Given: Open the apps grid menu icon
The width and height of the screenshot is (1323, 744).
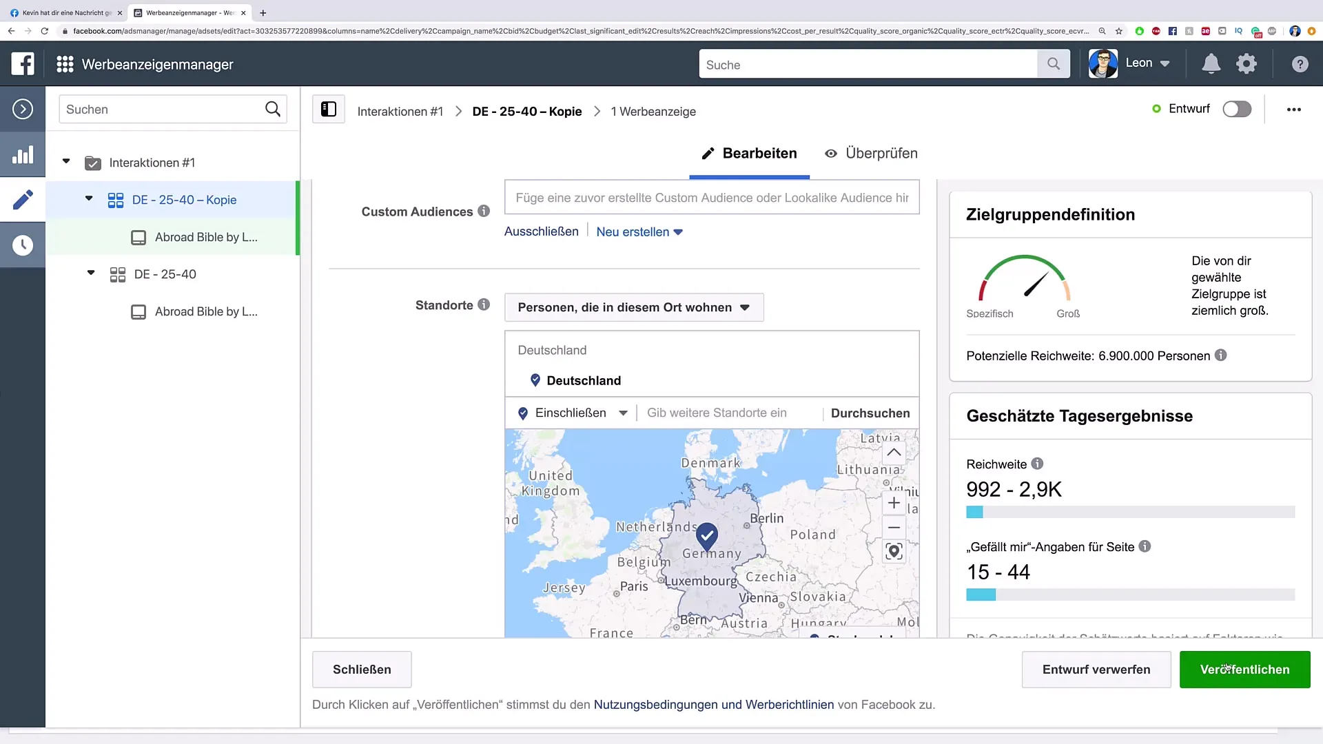Looking at the screenshot, I should pos(65,64).
